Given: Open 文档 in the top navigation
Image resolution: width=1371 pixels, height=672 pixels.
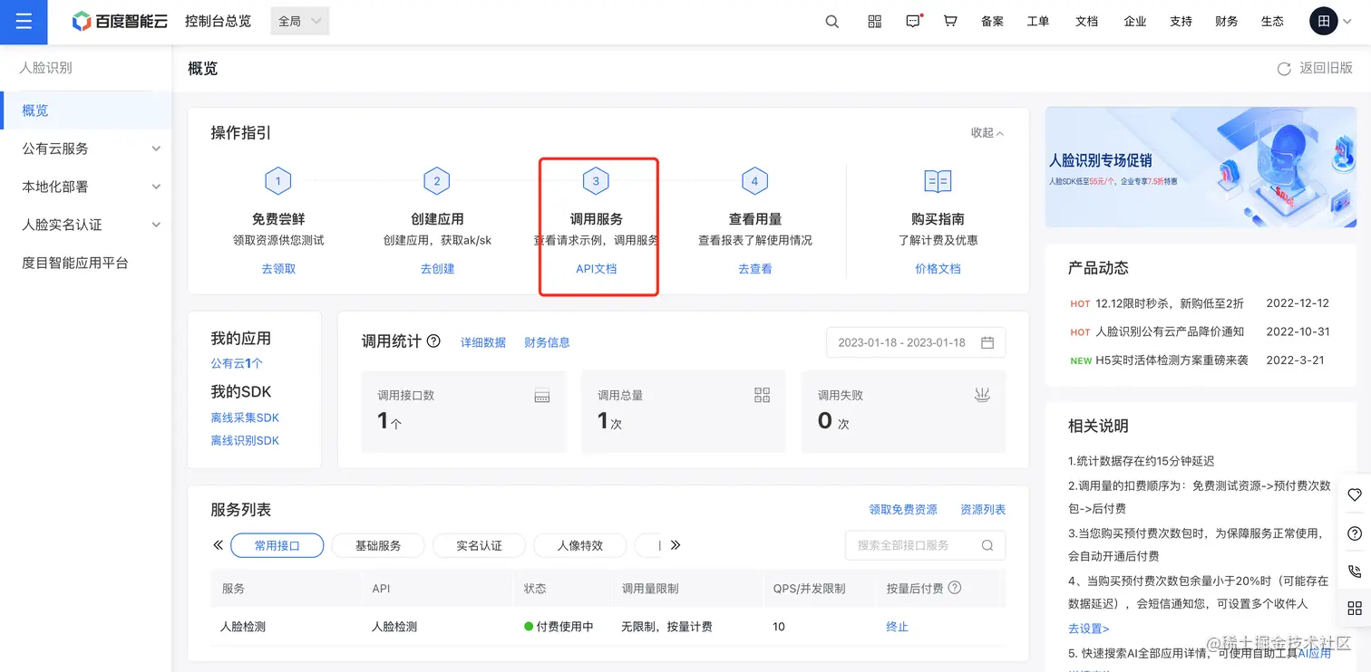Looking at the screenshot, I should 1086,22.
